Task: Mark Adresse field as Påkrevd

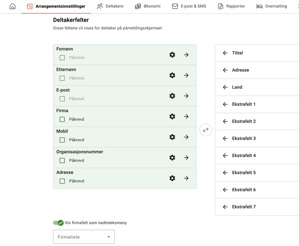Action: (x=62, y=181)
